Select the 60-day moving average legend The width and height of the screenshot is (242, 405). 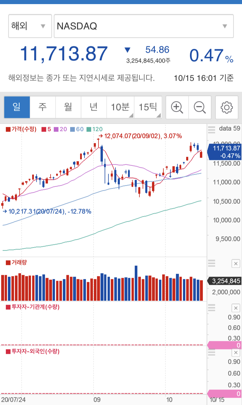pyautogui.click(x=77, y=129)
